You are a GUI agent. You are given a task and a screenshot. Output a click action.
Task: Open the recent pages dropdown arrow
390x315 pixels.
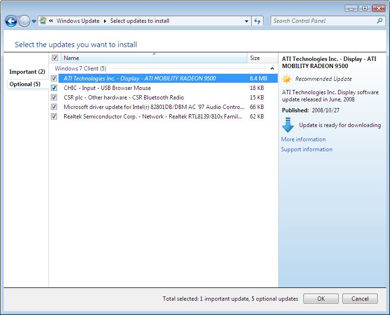tap(34, 21)
